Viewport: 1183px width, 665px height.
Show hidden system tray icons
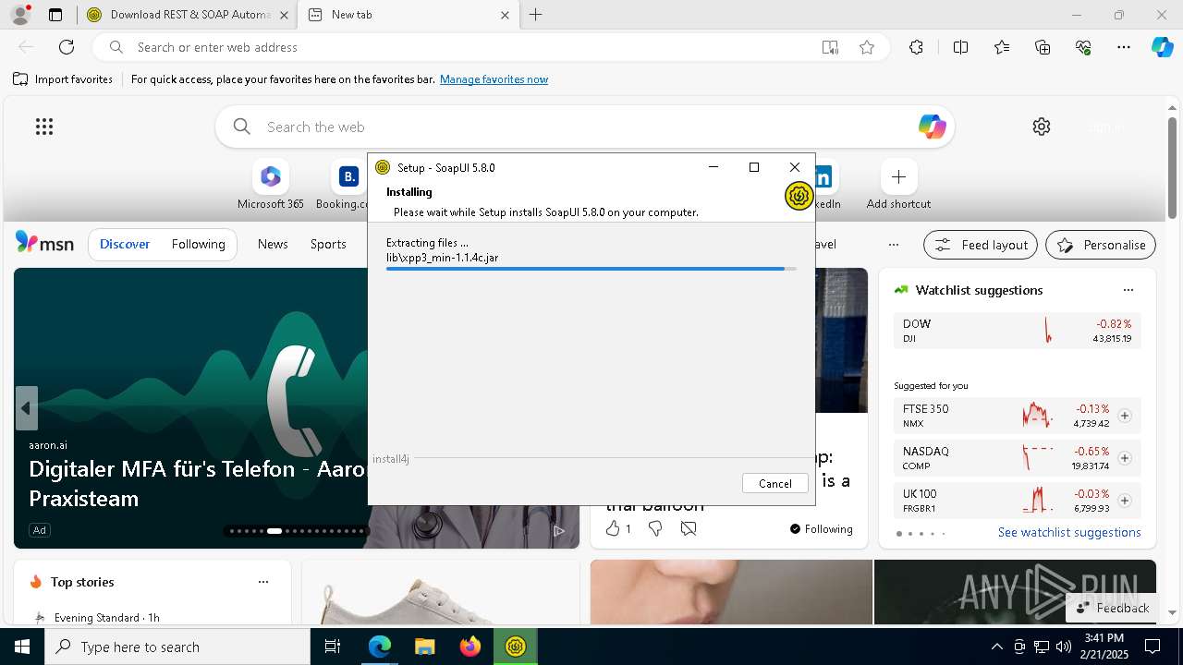pos(996,647)
